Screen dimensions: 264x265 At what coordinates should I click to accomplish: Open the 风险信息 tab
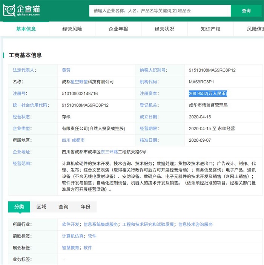coord(255,29)
